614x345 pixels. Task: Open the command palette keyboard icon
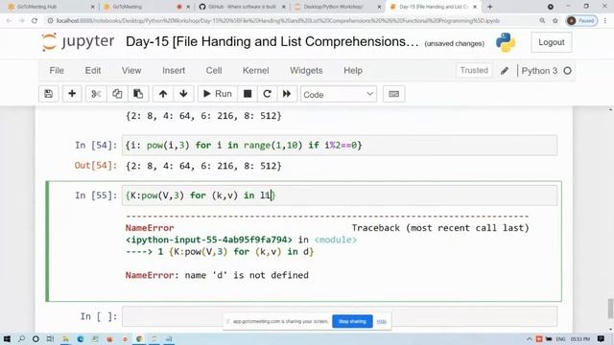(x=393, y=94)
